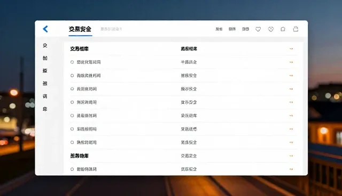
Task: Click the orange arrow on the second option row
Action: point(291,76)
